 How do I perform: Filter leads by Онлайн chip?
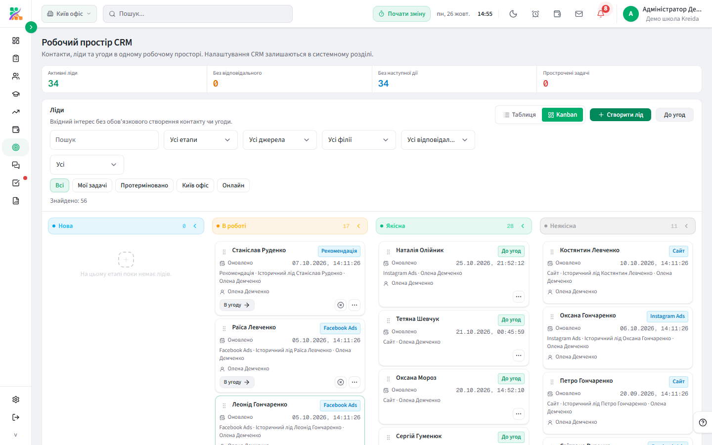click(233, 185)
